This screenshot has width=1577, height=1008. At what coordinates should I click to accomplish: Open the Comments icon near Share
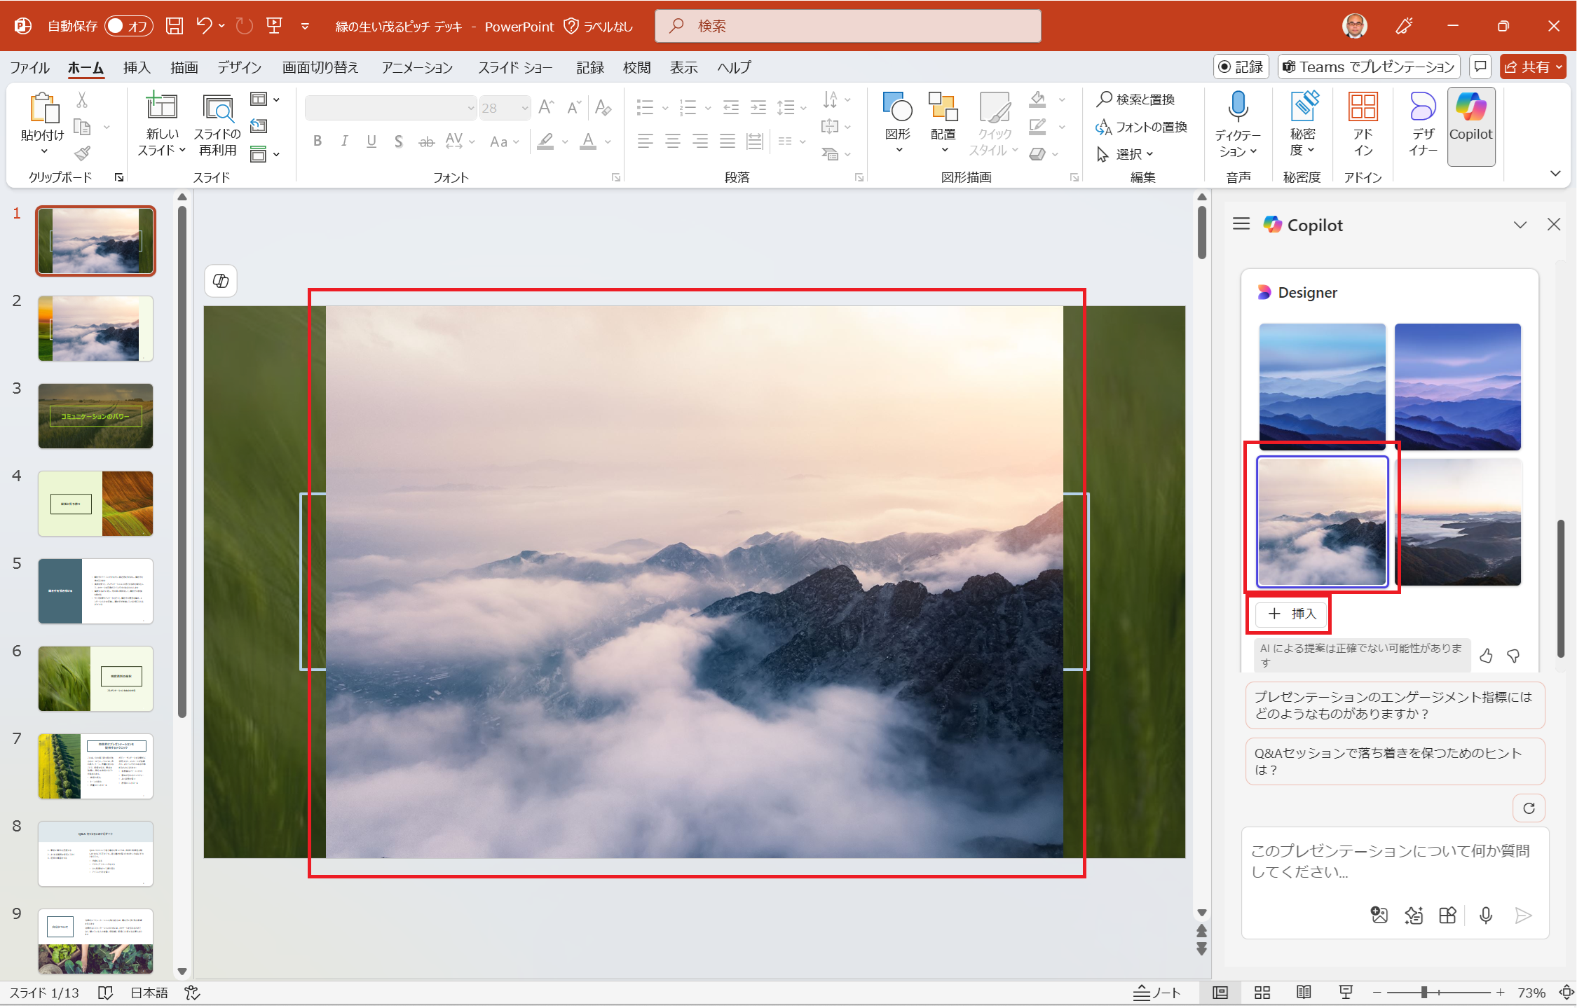(x=1480, y=67)
